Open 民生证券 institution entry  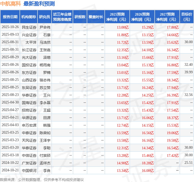(x=29, y=27)
